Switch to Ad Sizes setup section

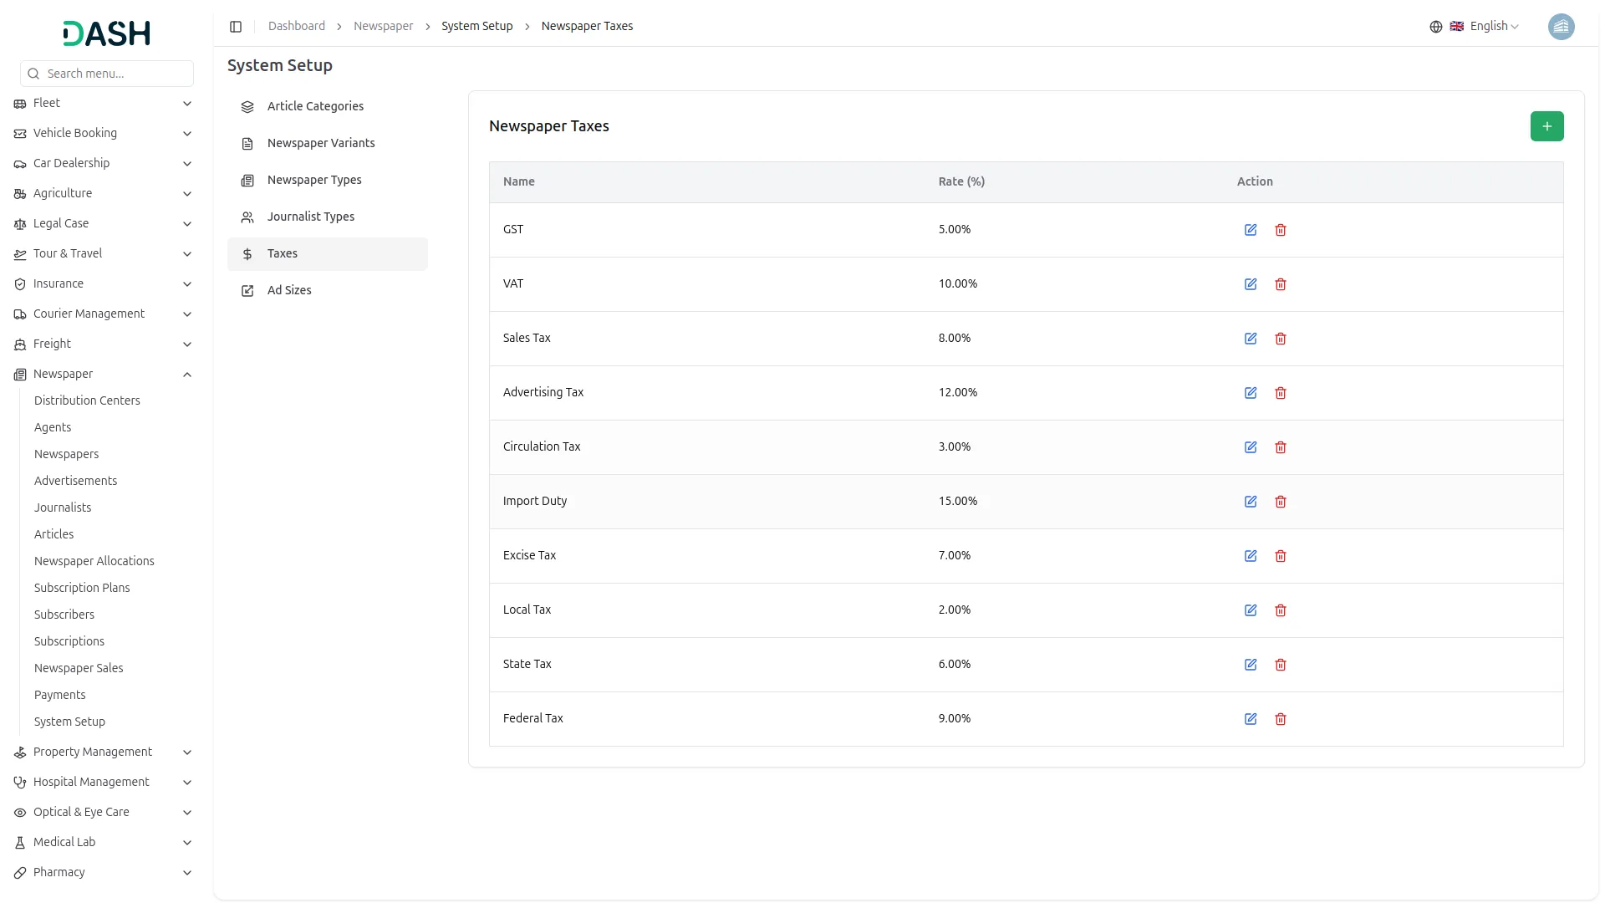289,290
